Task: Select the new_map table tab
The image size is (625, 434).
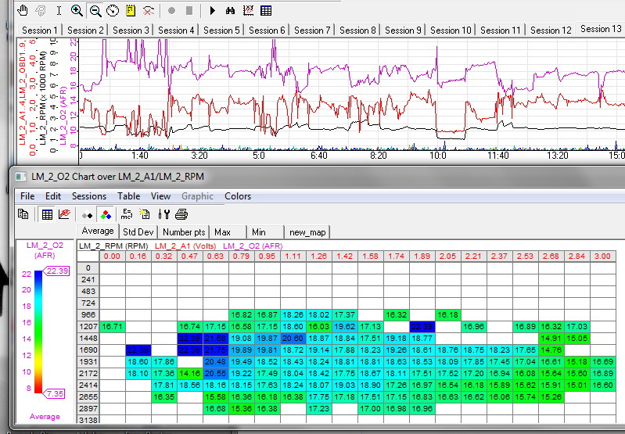Action: point(307,232)
